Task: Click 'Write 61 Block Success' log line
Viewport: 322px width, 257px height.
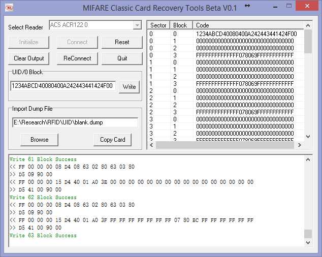Action: click(x=43, y=159)
